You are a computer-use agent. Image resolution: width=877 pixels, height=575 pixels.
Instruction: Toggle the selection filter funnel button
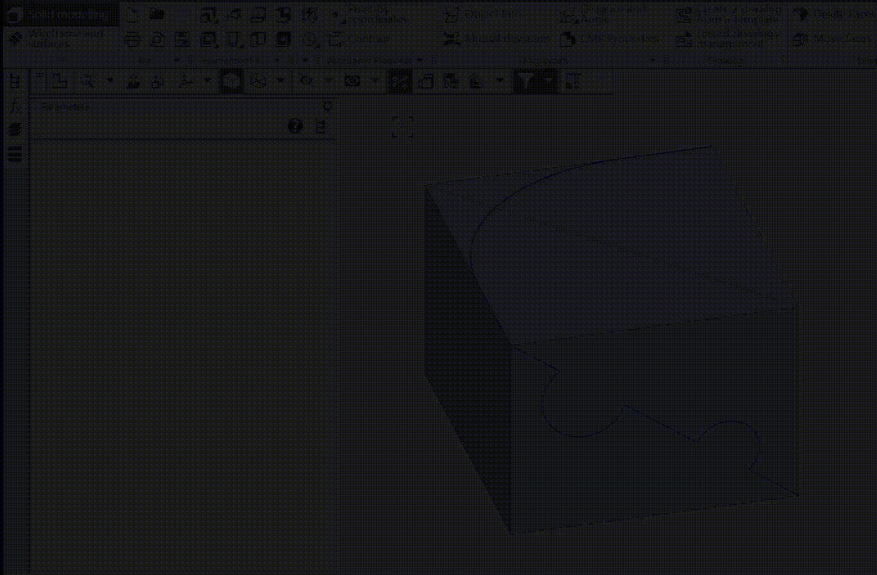526,81
